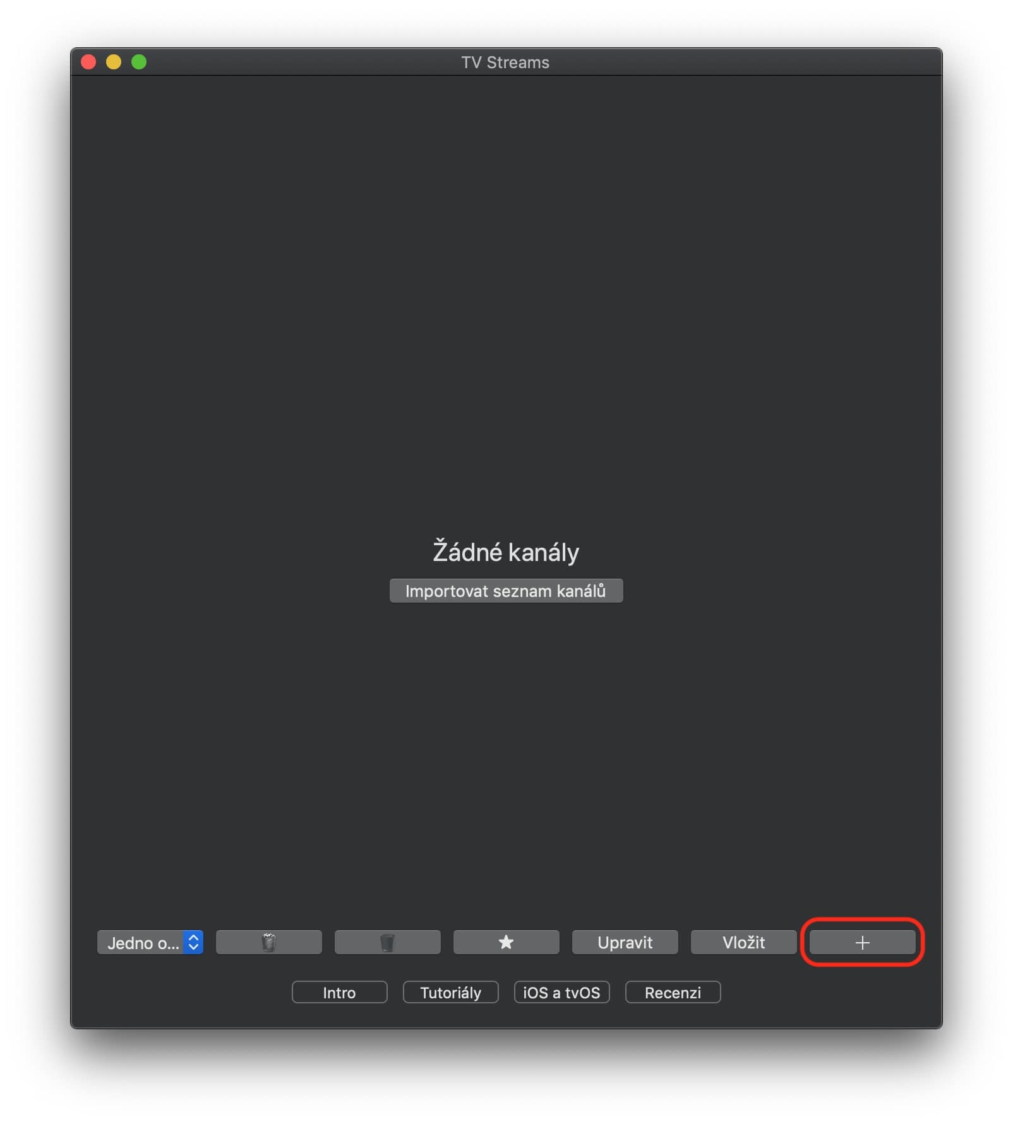Click the blue up-down arrows of the popup
Viewport: 1013px width, 1122px height.
tap(194, 942)
